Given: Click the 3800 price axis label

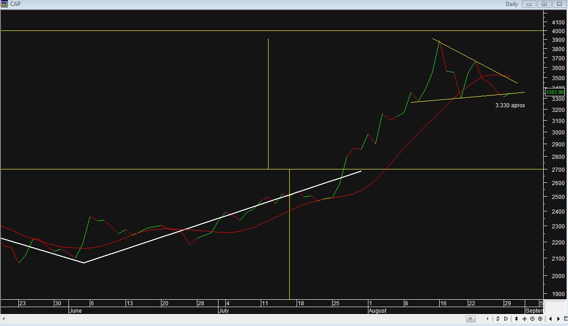Looking at the screenshot, I should coord(558,49).
